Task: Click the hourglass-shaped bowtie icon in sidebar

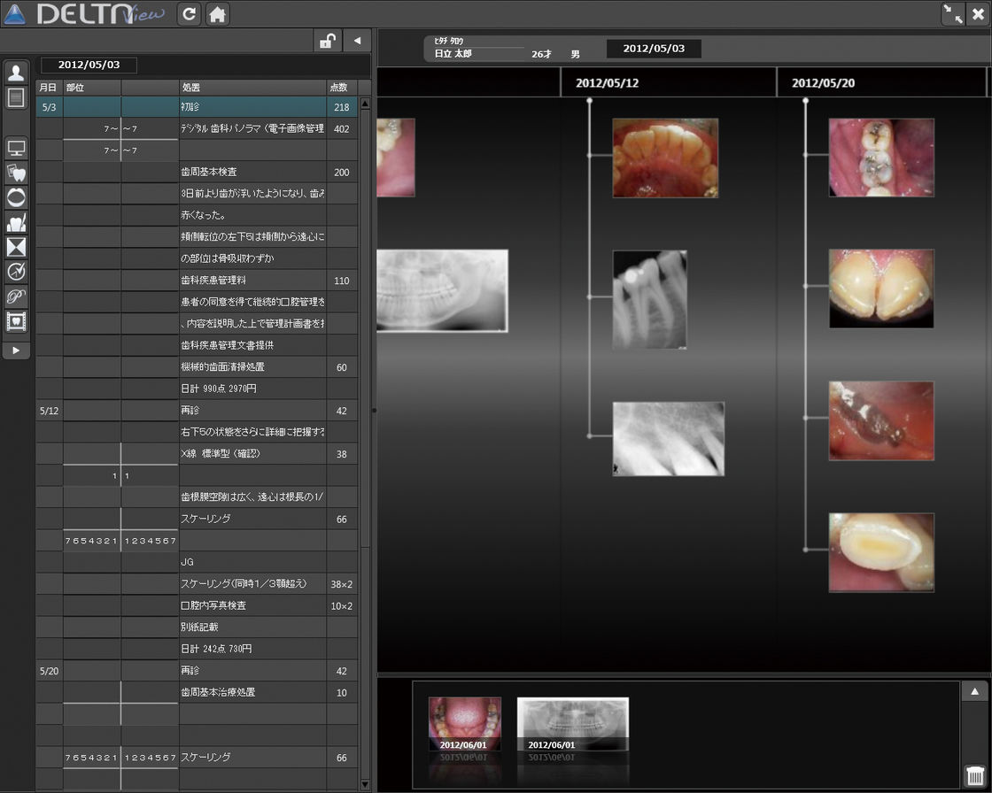Action: pyautogui.click(x=16, y=247)
